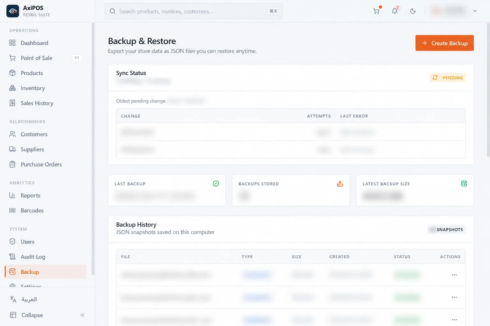The height and width of the screenshot is (326, 490).
Task: Click the "Backup & Restore" heading
Action: (x=142, y=41)
